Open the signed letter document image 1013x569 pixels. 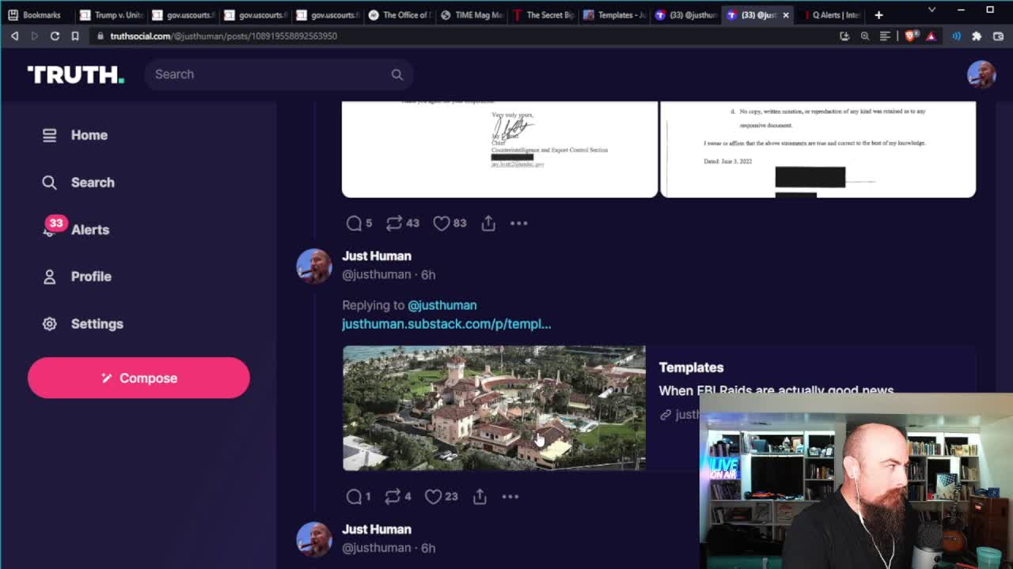click(499, 149)
